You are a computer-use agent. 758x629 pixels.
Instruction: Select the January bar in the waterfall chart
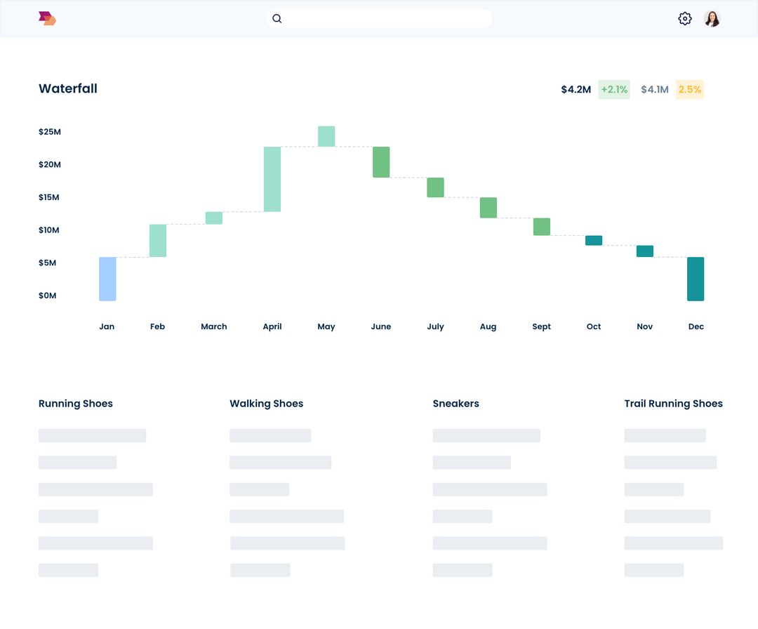coord(107,278)
